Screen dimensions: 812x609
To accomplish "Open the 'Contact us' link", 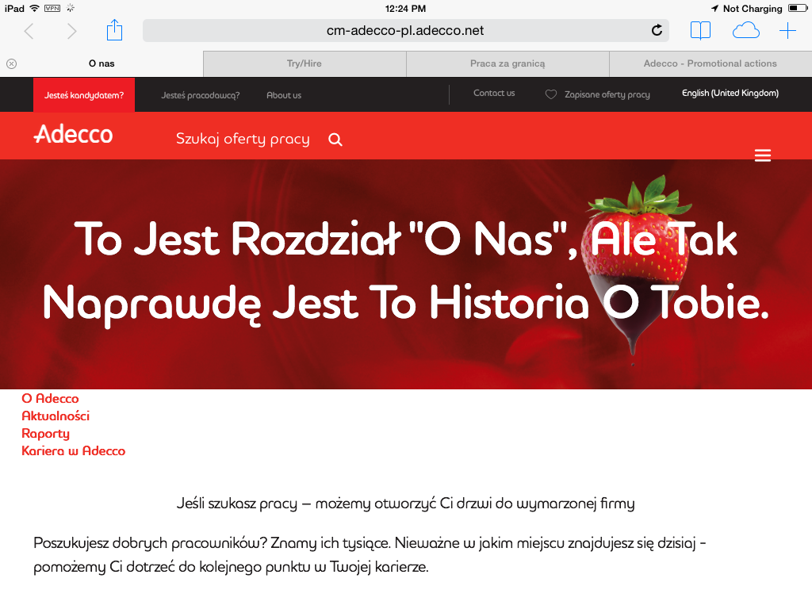I will pos(494,94).
